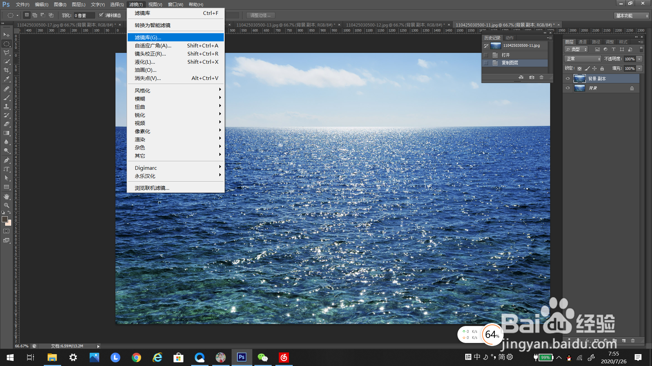Image resolution: width=652 pixels, height=366 pixels.
Task: Select the Clone Stamp tool
Action: click(x=6, y=106)
